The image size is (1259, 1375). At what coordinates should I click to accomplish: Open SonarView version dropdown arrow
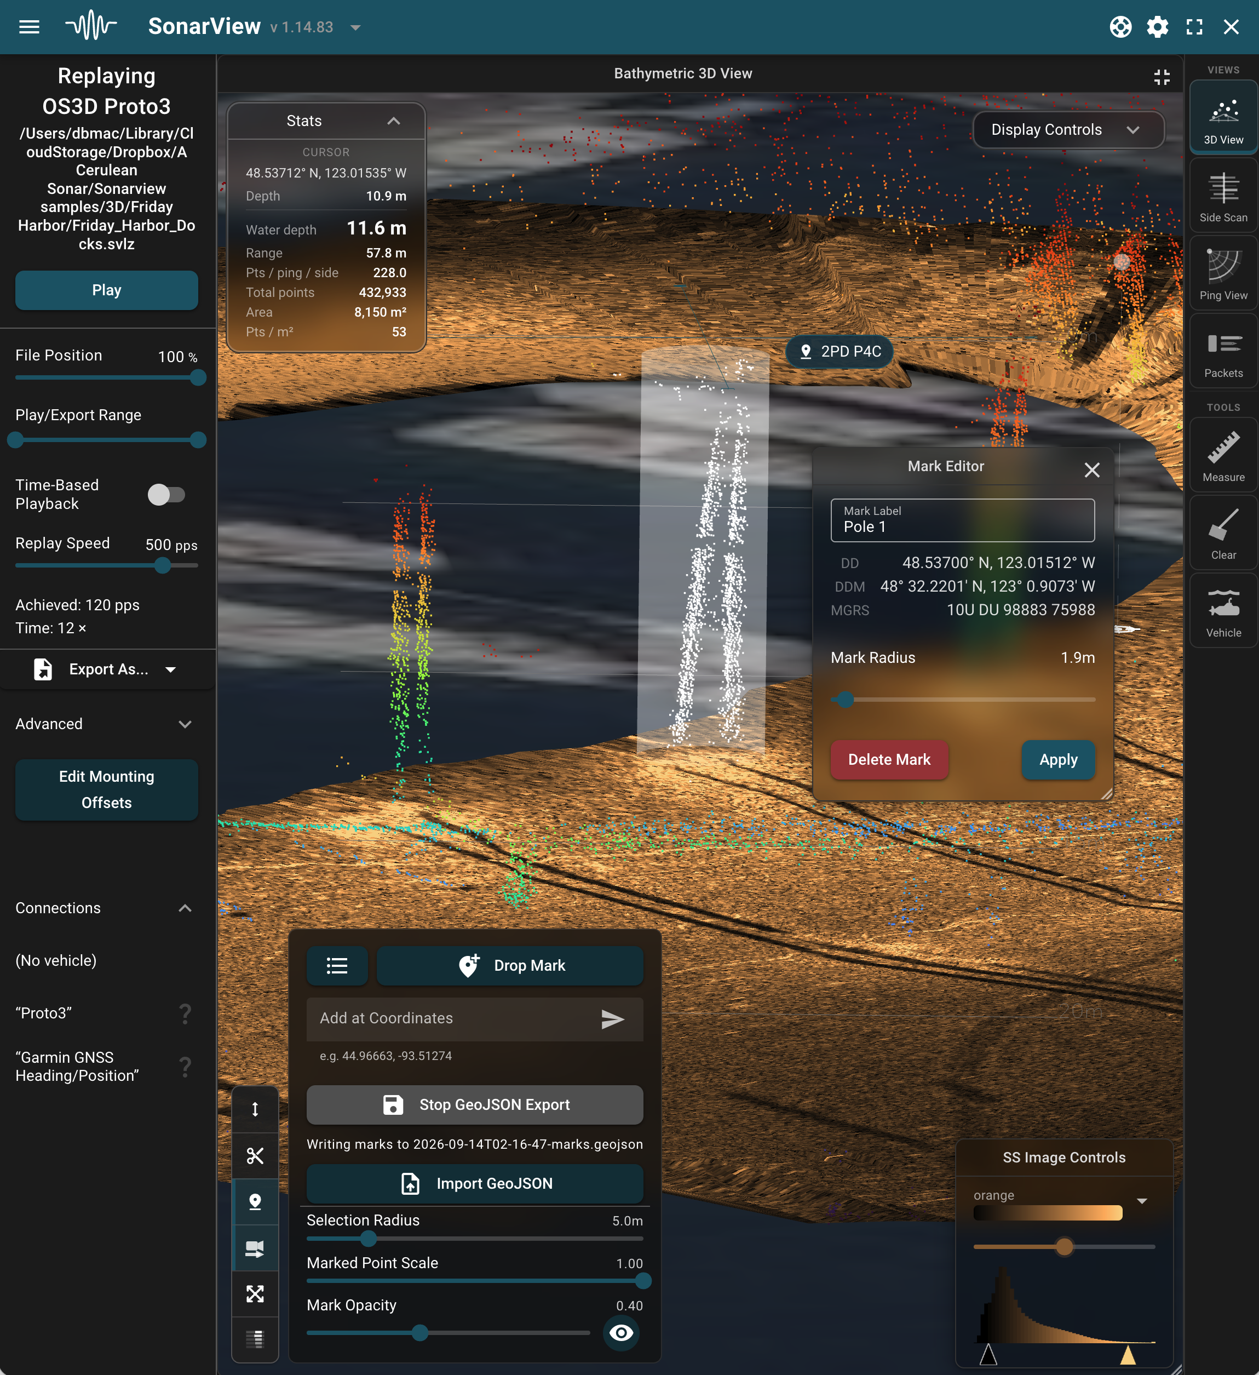point(355,27)
